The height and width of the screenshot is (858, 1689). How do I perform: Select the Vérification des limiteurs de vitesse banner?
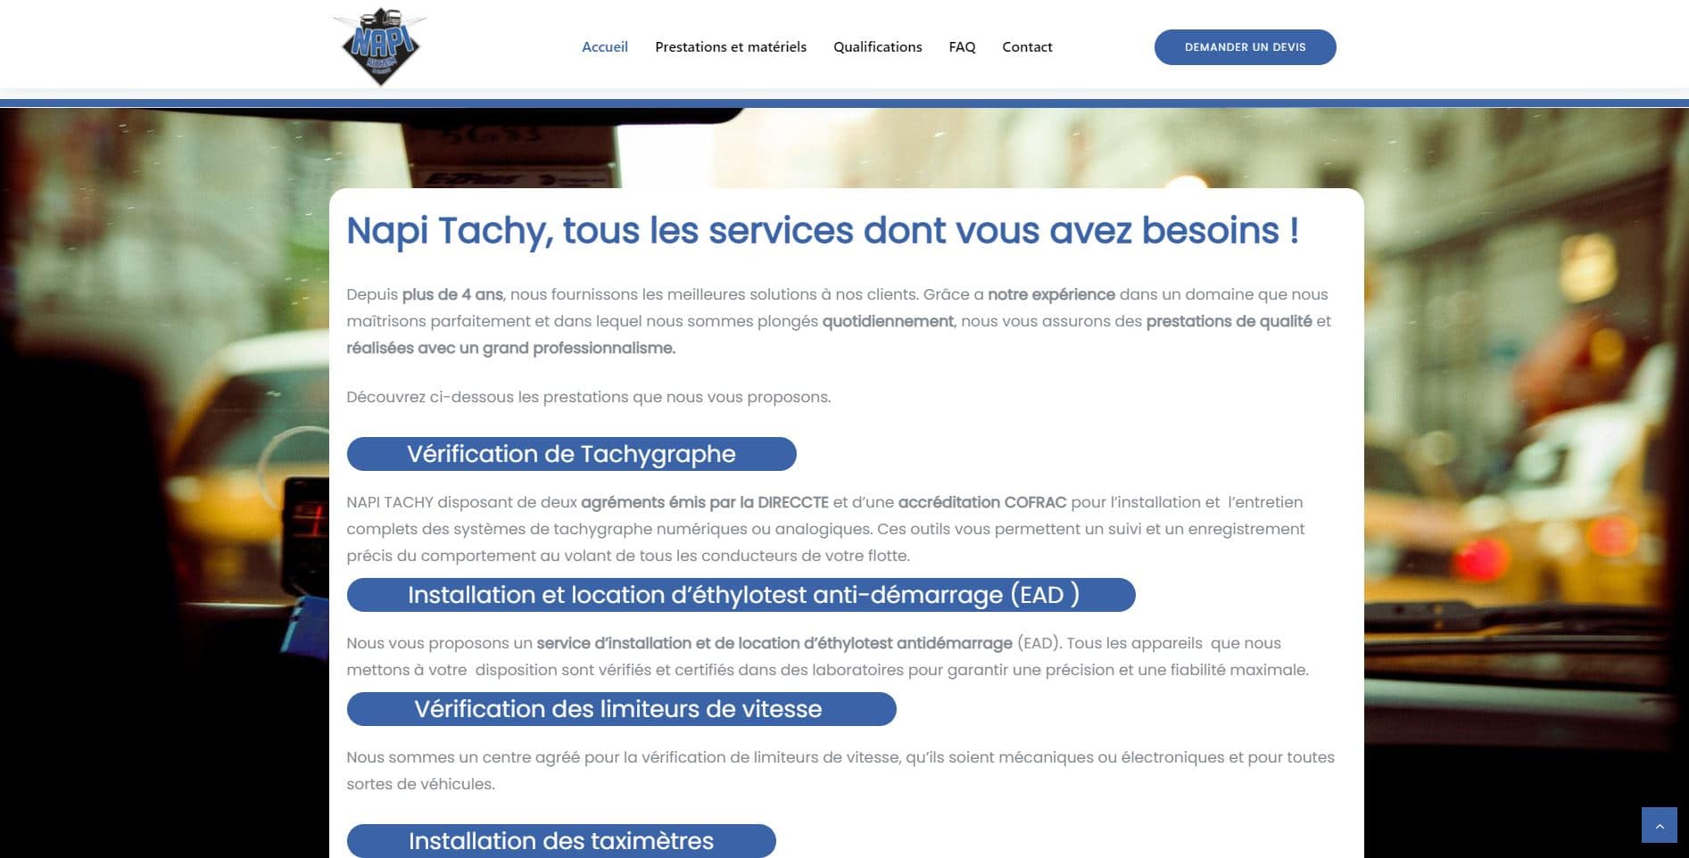pyautogui.click(x=618, y=709)
